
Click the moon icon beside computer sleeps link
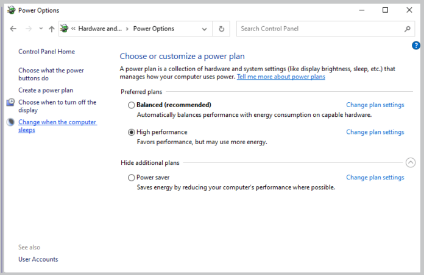10,122
